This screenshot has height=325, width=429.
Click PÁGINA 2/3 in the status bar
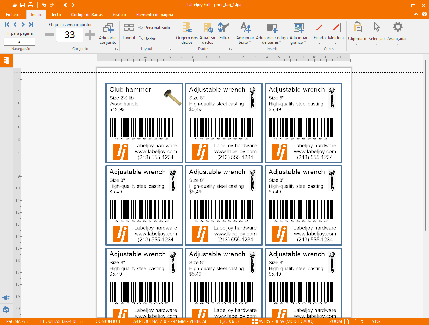click(17, 321)
